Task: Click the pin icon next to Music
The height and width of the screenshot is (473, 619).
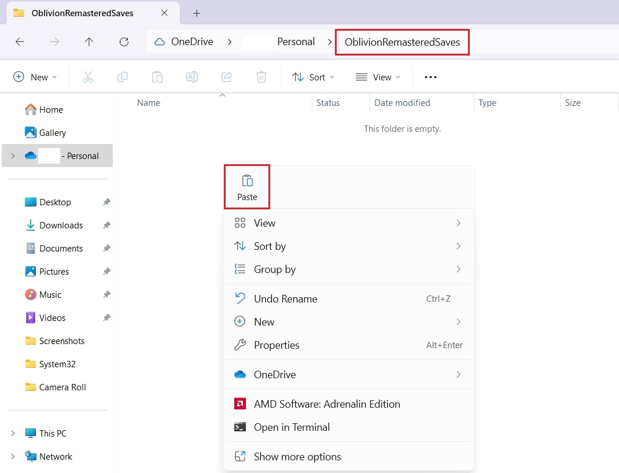Action: [x=106, y=294]
